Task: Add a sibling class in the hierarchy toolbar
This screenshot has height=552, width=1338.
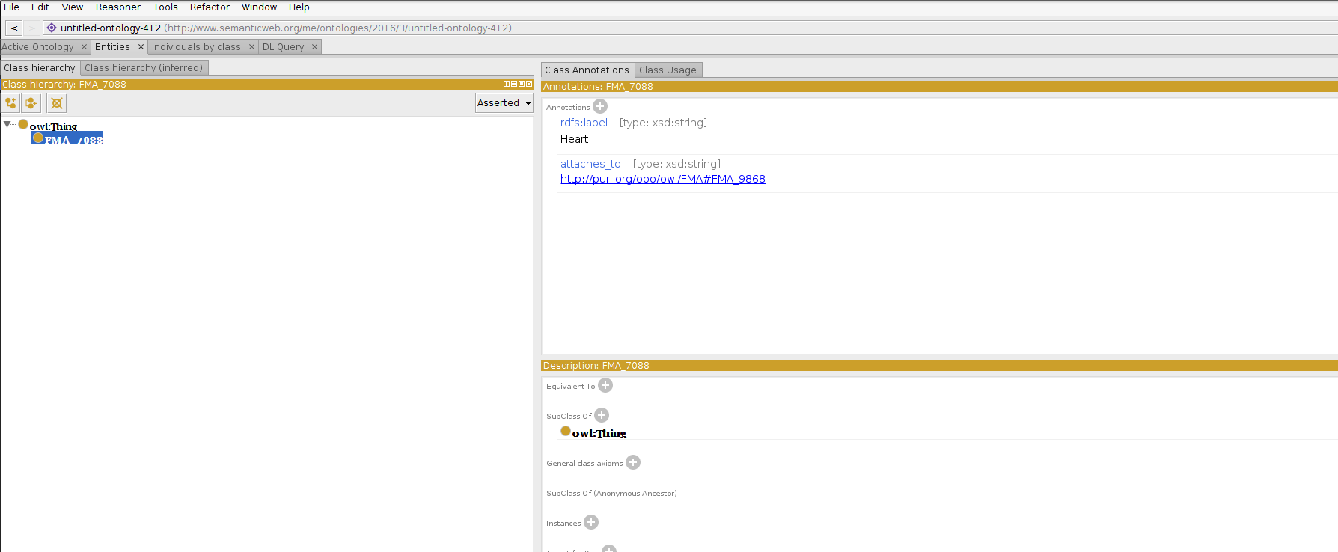Action: [31, 103]
